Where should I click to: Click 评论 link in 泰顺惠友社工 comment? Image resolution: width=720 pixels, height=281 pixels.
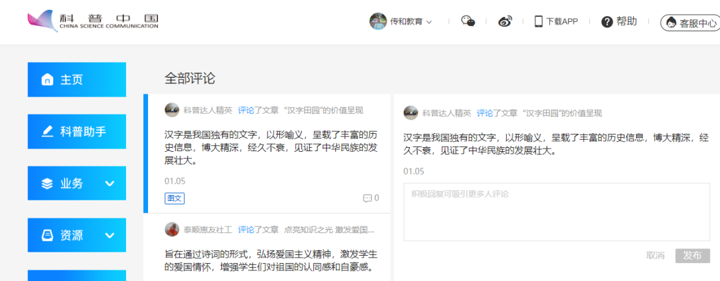tap(245, 229)
